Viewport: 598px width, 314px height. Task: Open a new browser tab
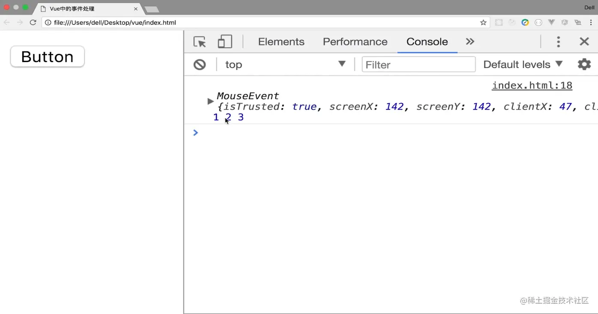[x=152, y=9]
